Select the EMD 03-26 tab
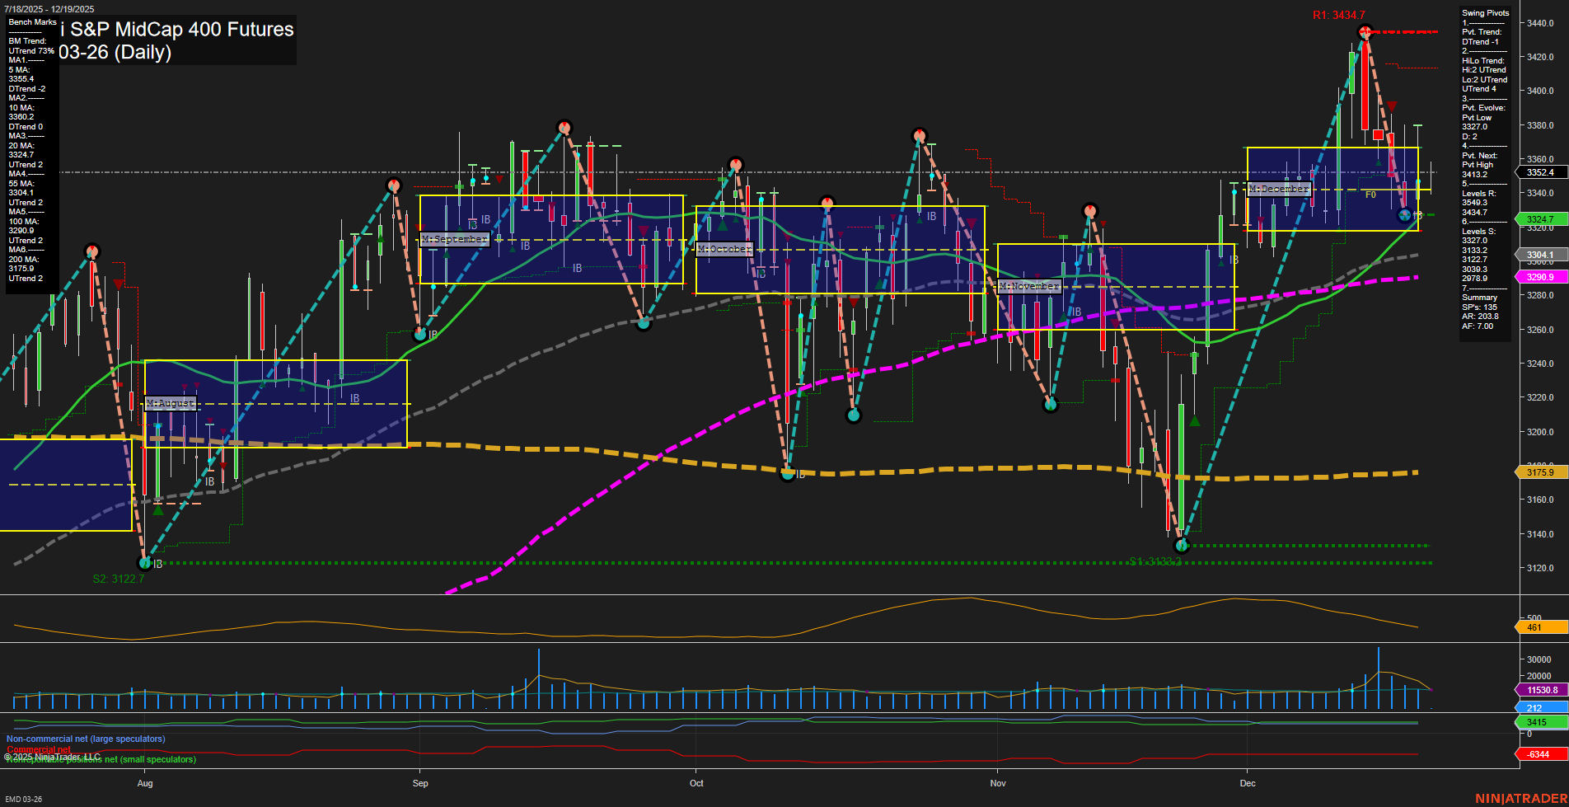The height and width of the screenshot is (807, 1569). pos(26,798)
